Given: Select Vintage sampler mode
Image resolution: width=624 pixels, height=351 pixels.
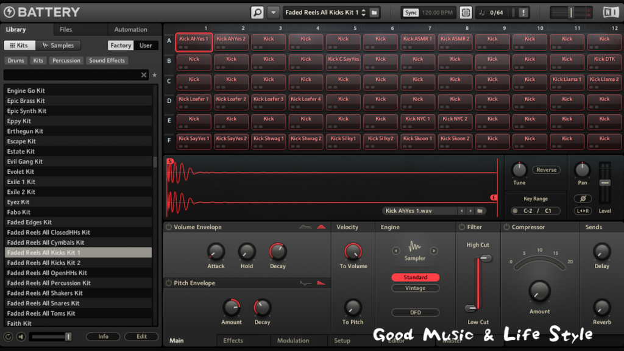Looking at the screenshot, I should pos(415,288).
